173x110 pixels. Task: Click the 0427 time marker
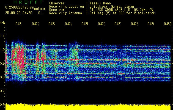click(x=118, y=24)
